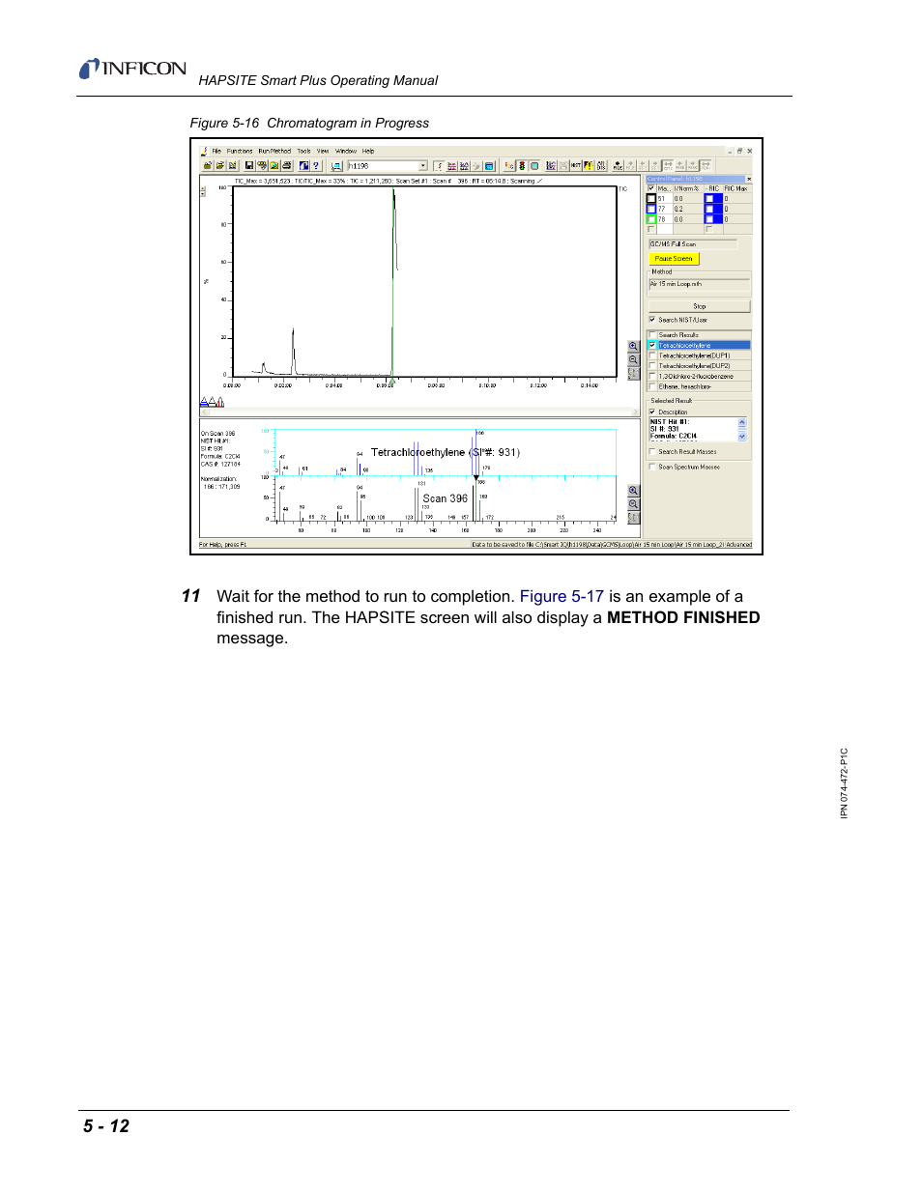
Task: Toggle the Search Result Masses checkbox
Action: pyautogui.click(x=652, y=452)
